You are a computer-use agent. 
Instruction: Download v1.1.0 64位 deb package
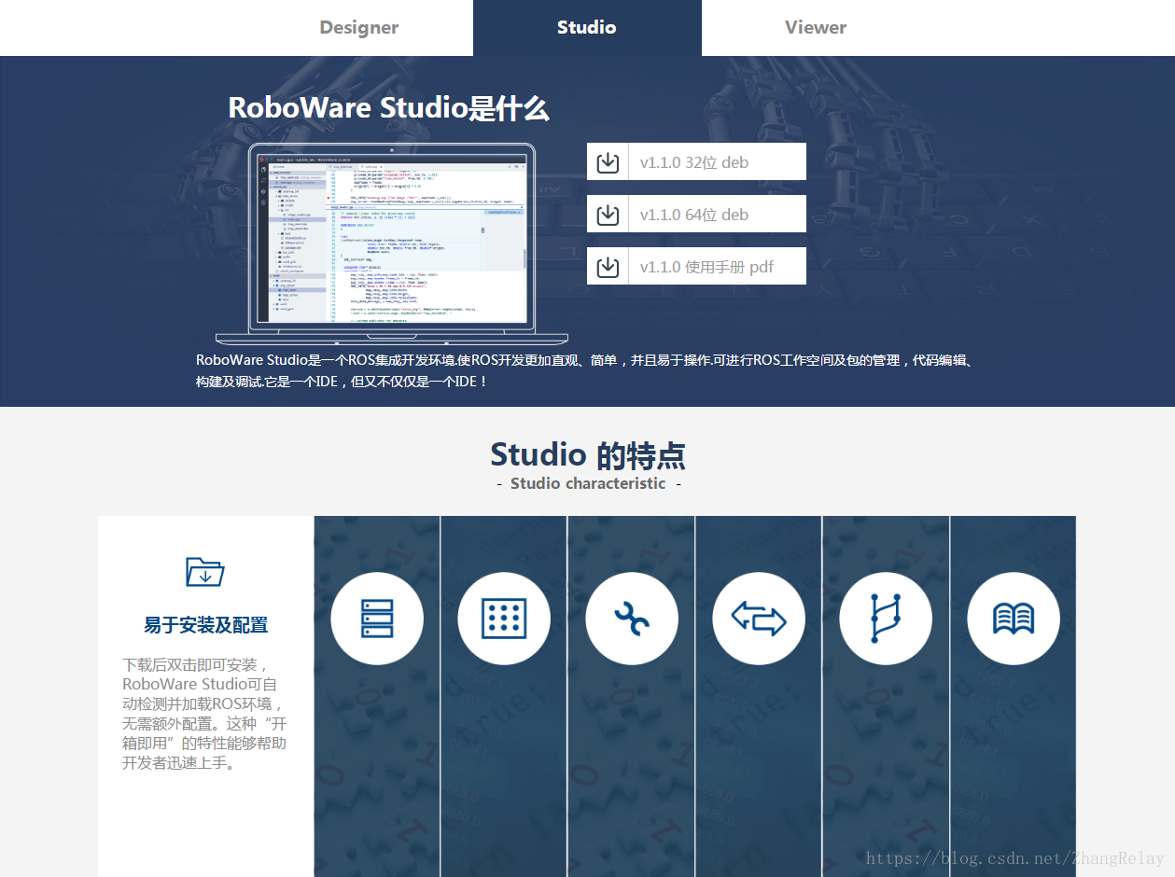696,215
